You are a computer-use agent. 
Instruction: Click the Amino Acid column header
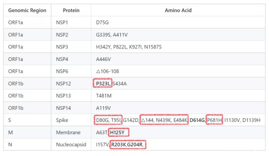[x=178, y=10]
